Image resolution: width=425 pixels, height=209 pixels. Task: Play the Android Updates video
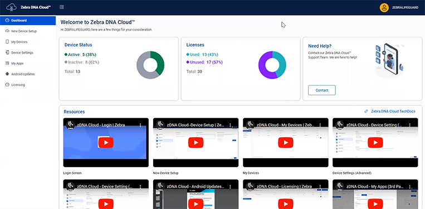point(196,204)
